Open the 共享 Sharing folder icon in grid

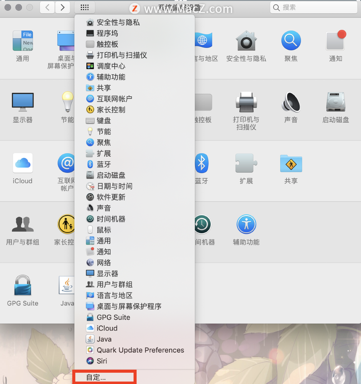coord(291,163)
